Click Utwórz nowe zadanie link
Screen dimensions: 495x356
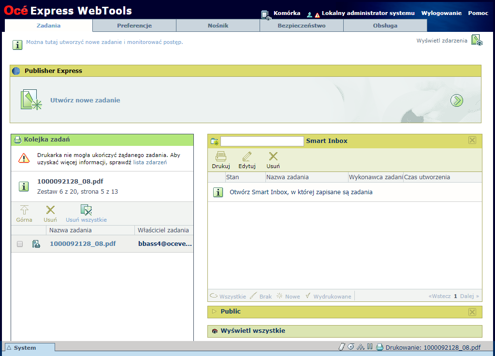point(85,100)
